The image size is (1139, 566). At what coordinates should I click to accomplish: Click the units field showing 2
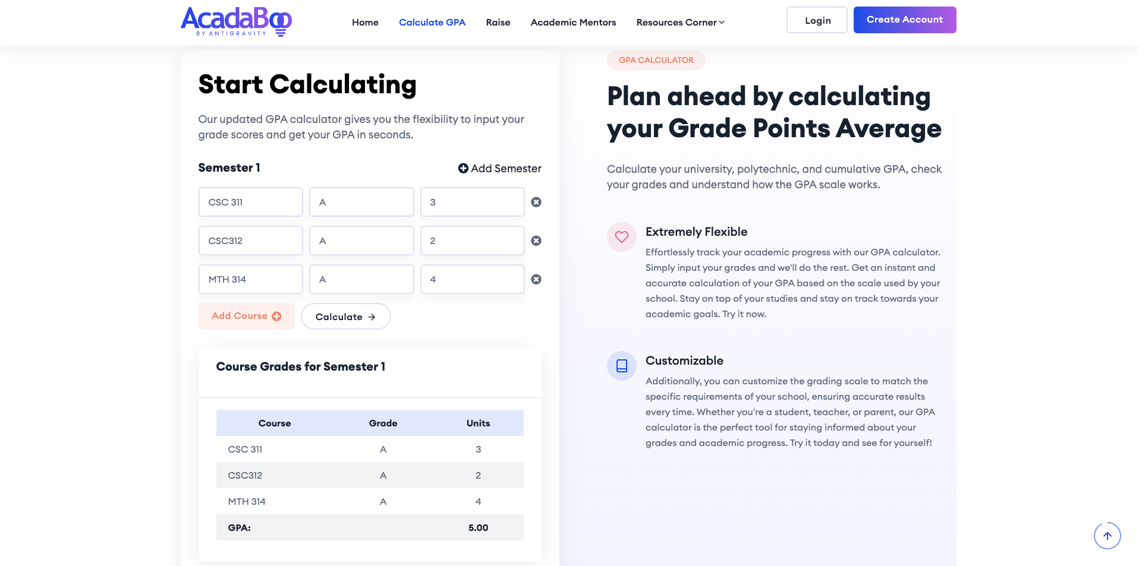472,241
